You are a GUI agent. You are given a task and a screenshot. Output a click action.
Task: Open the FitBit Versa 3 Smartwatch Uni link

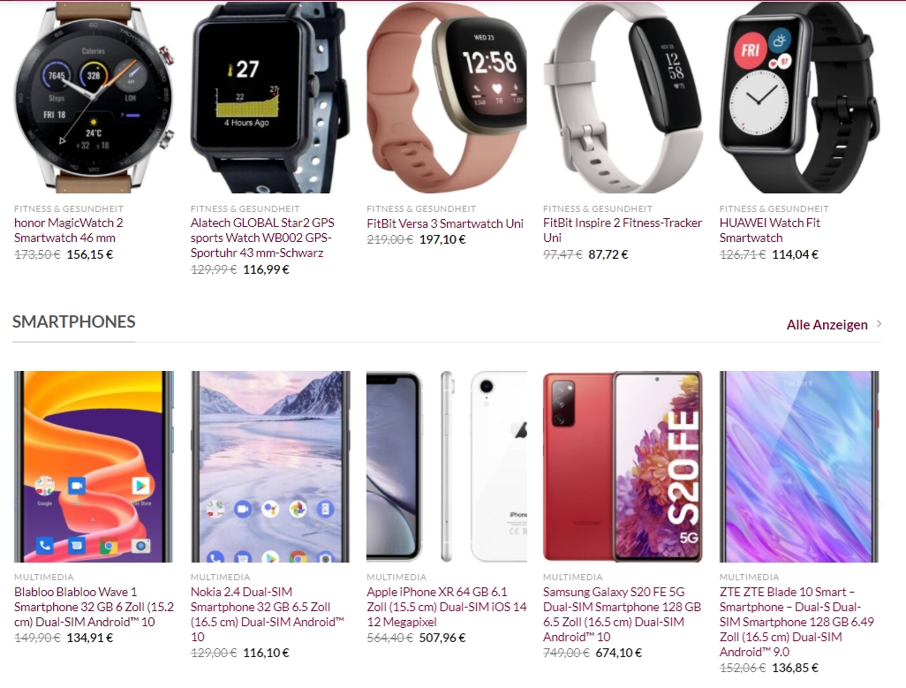[445, 223]
